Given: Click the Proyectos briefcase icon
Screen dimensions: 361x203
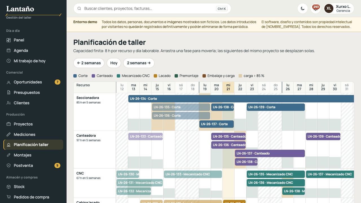Looking at the screenshot, I should tap(8, 124).
